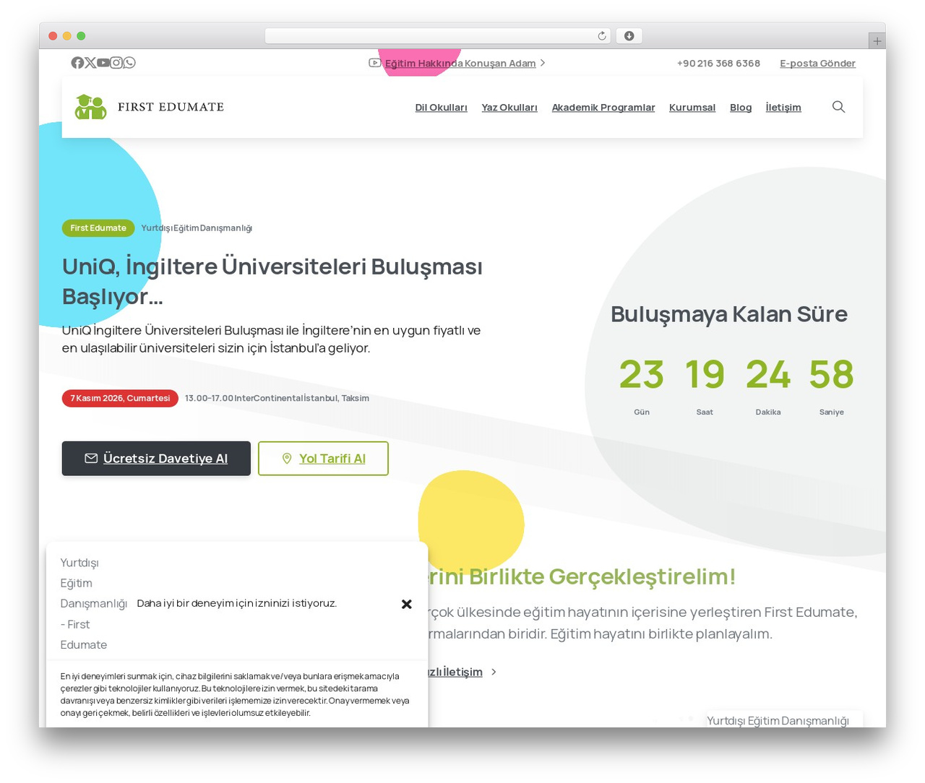Open the Yaz Okulları menu

[509, 108]
